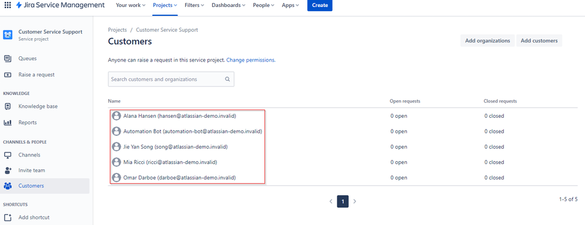The width and height of the screenshot is (585, 225).
Task: Open the People dropdown menu
Action: coord(264,5)
